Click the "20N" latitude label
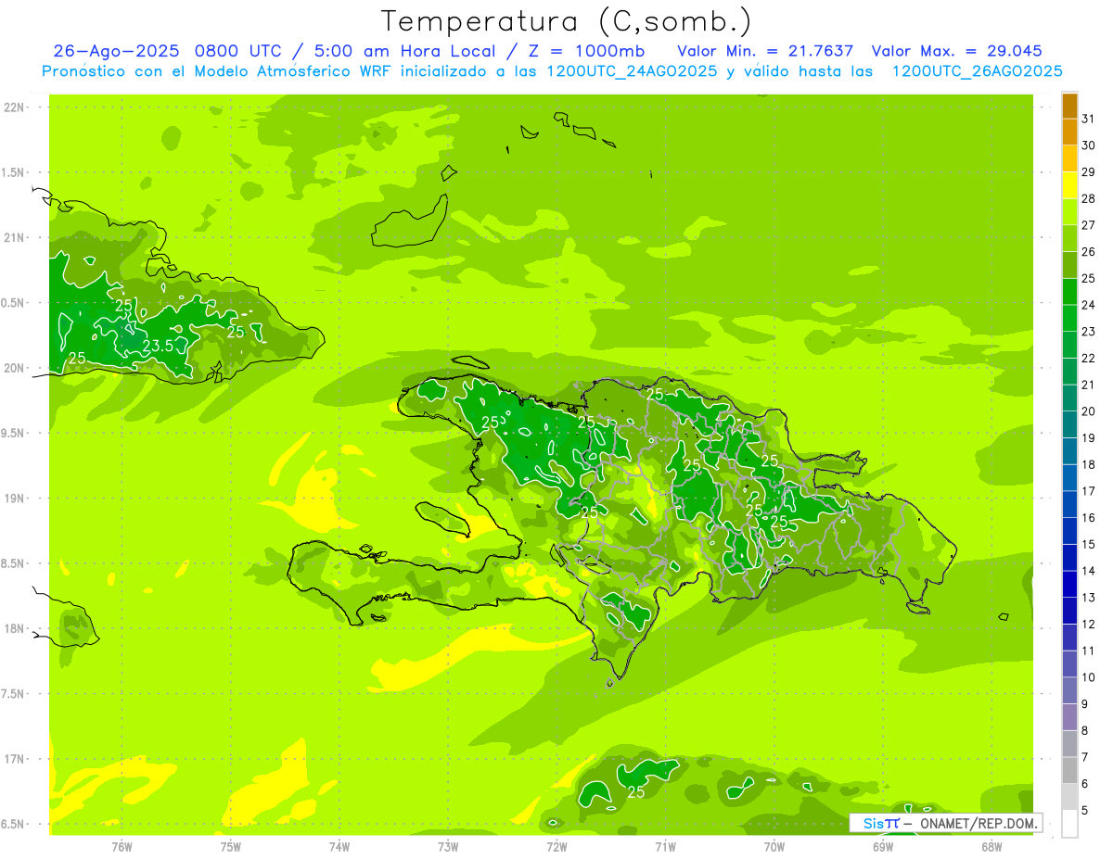This screenshot has width=1113, height=859. click(14, 368)
